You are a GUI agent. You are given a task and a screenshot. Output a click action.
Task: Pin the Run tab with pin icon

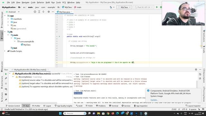tap(6, 100)
